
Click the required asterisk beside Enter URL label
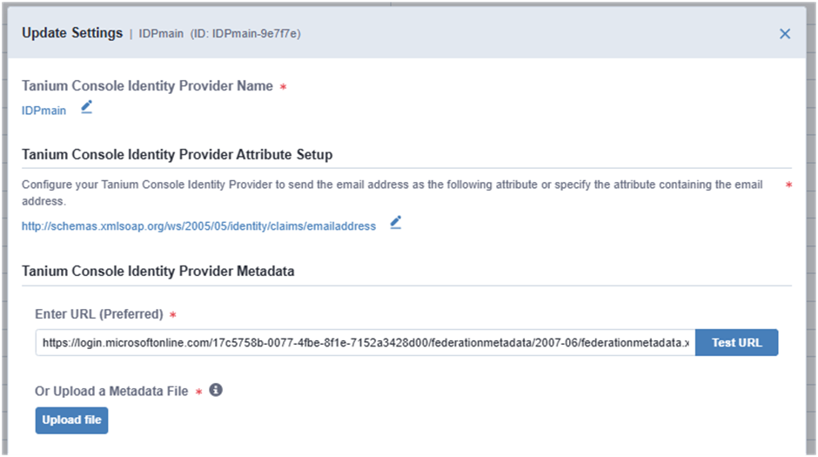(173, 314)
